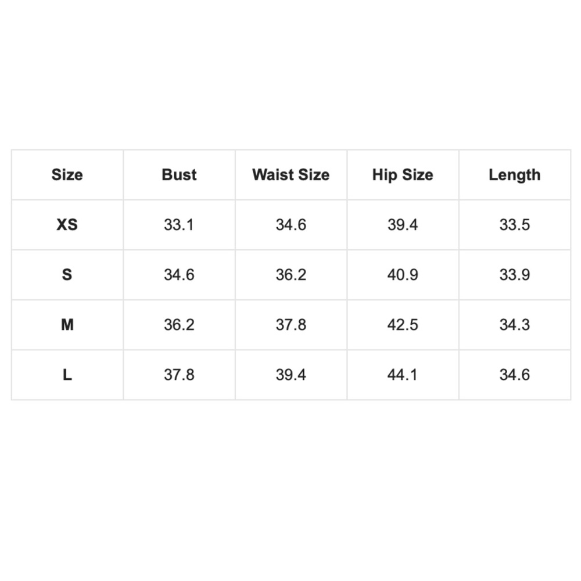Select the XS hip value 39.4
This screenshot has height=581, width=581.
tap(403, 225)
